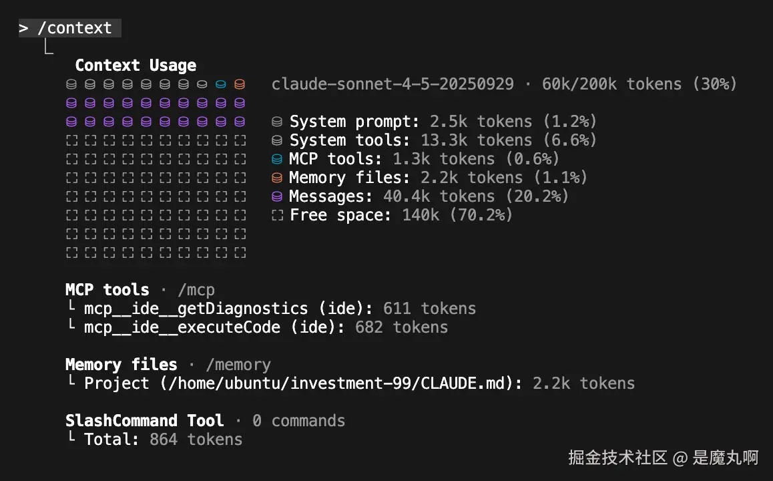Click the Context Usage heading
Screen dimensions: 773x481
(136, 65)
